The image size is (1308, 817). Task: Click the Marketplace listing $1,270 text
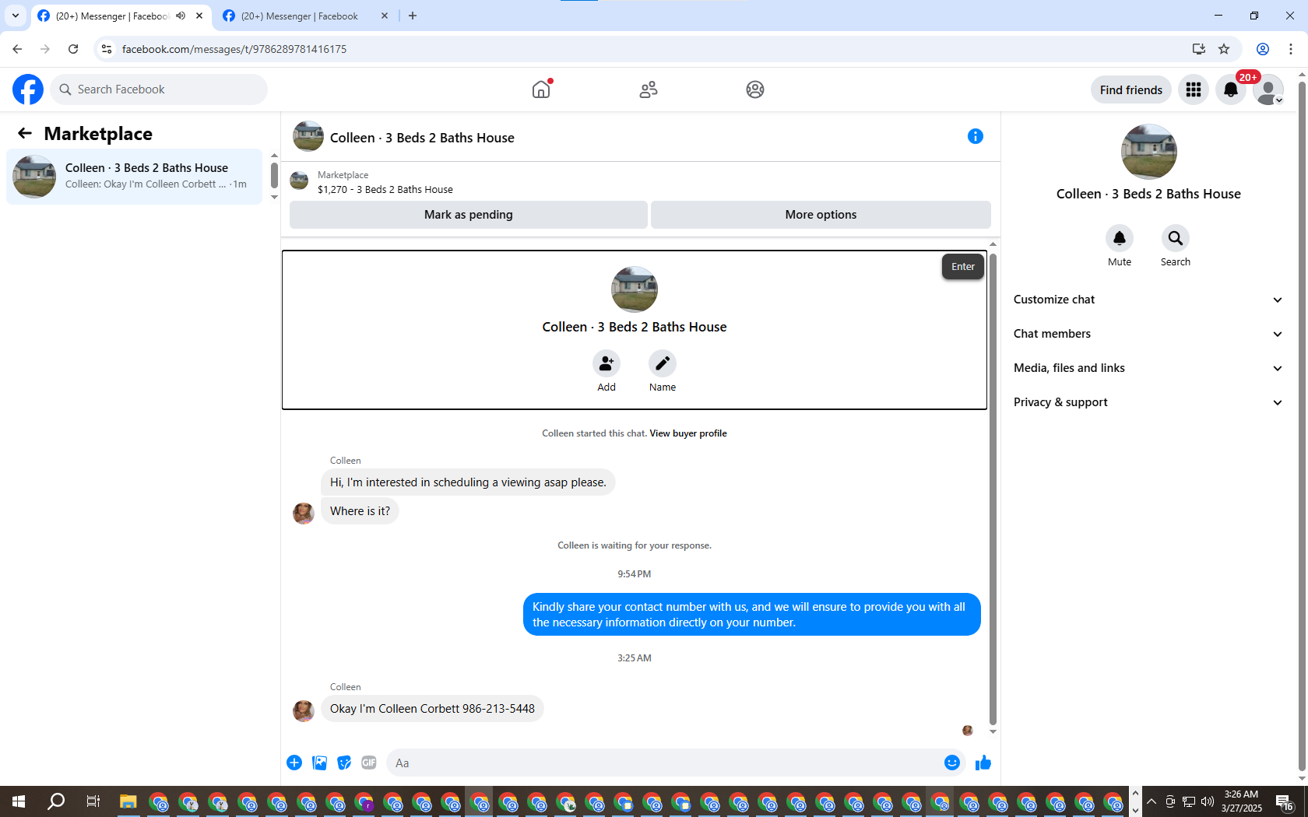click(385, 189)
